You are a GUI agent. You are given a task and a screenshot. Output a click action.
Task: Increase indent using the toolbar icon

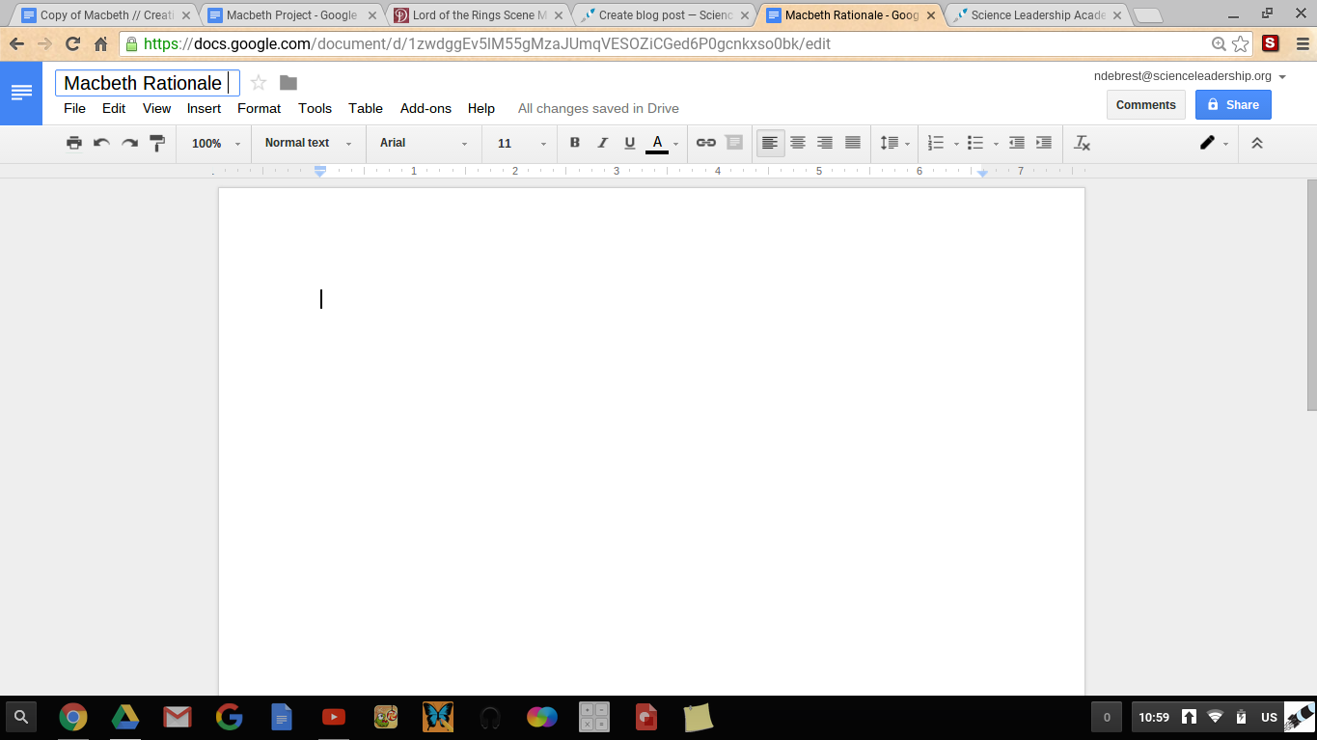pos(1044,143)
